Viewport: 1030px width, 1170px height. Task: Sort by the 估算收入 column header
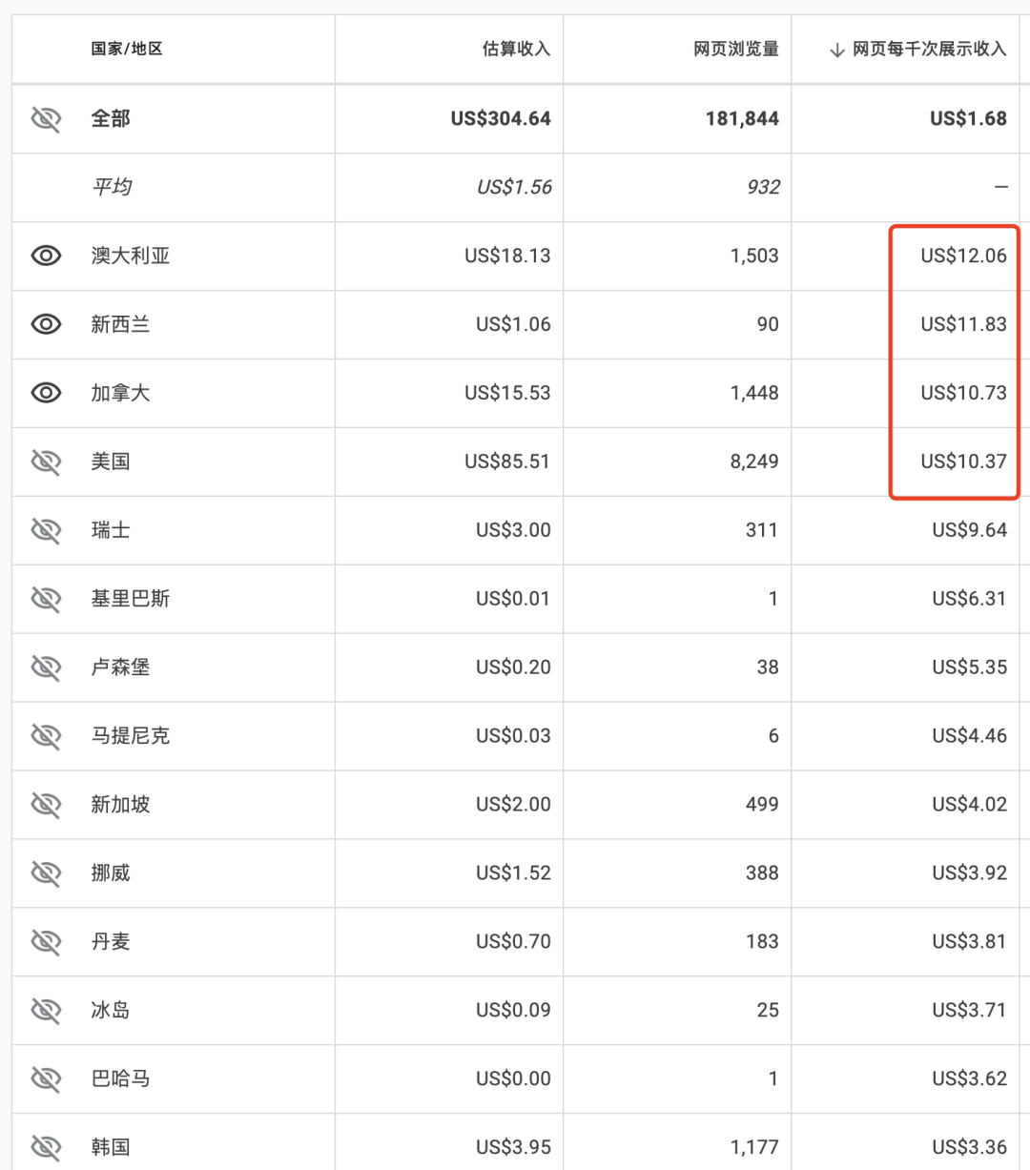coord(516,49)
